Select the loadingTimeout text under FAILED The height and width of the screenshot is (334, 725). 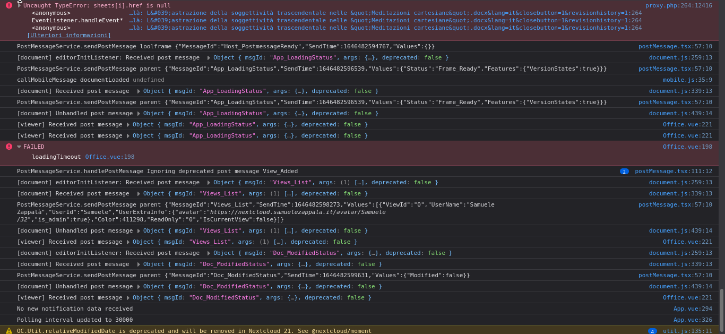[x=56, y=157]
